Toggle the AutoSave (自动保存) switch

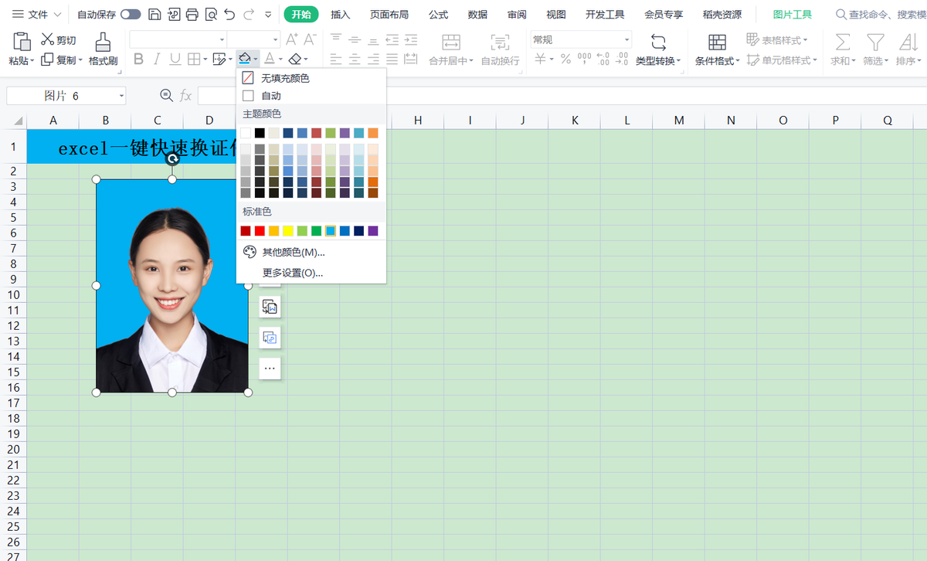131,15
